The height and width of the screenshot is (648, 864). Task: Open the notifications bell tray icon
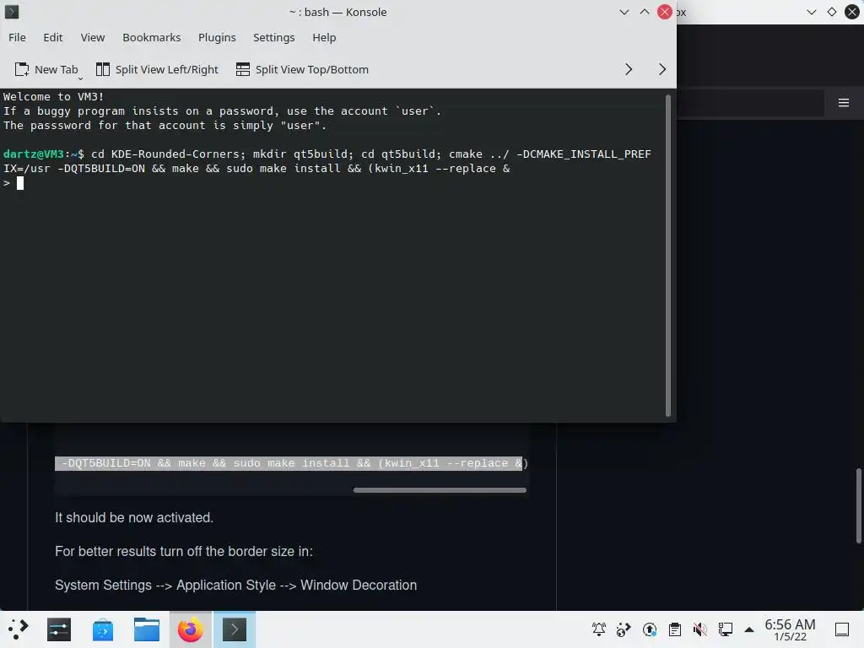pyautogui.click(x=599, y=629)
